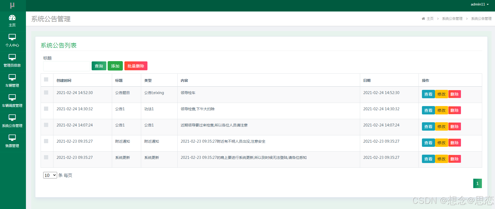Edit the row dated 2021-02-24 14:07:24
The width and height of the screenshot is (495, 209).
point(442,126)
